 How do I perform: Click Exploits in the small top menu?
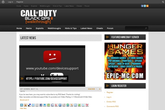(34, 6)
